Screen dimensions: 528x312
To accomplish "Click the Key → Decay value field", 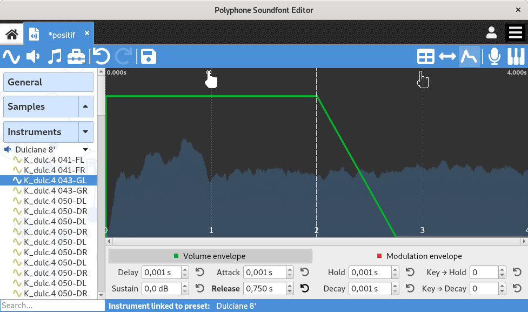I will pyautogui.click(x=484, y=288).
